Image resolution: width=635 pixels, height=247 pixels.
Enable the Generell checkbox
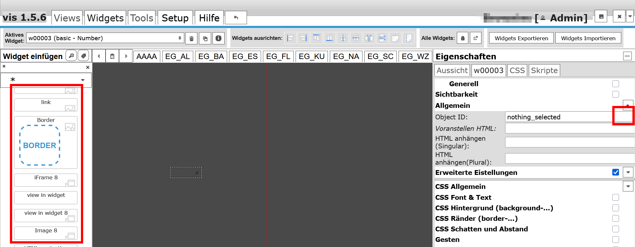(615, 84)
